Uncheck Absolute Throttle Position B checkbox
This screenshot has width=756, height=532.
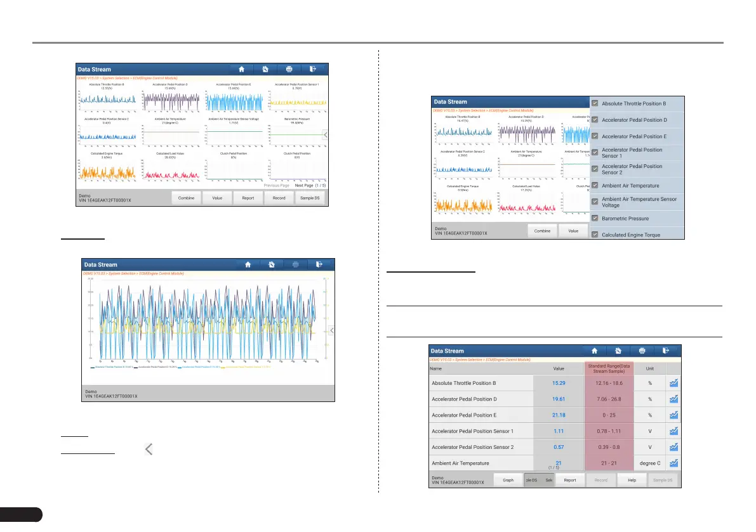pyautogui.click(x=595, y=103)
